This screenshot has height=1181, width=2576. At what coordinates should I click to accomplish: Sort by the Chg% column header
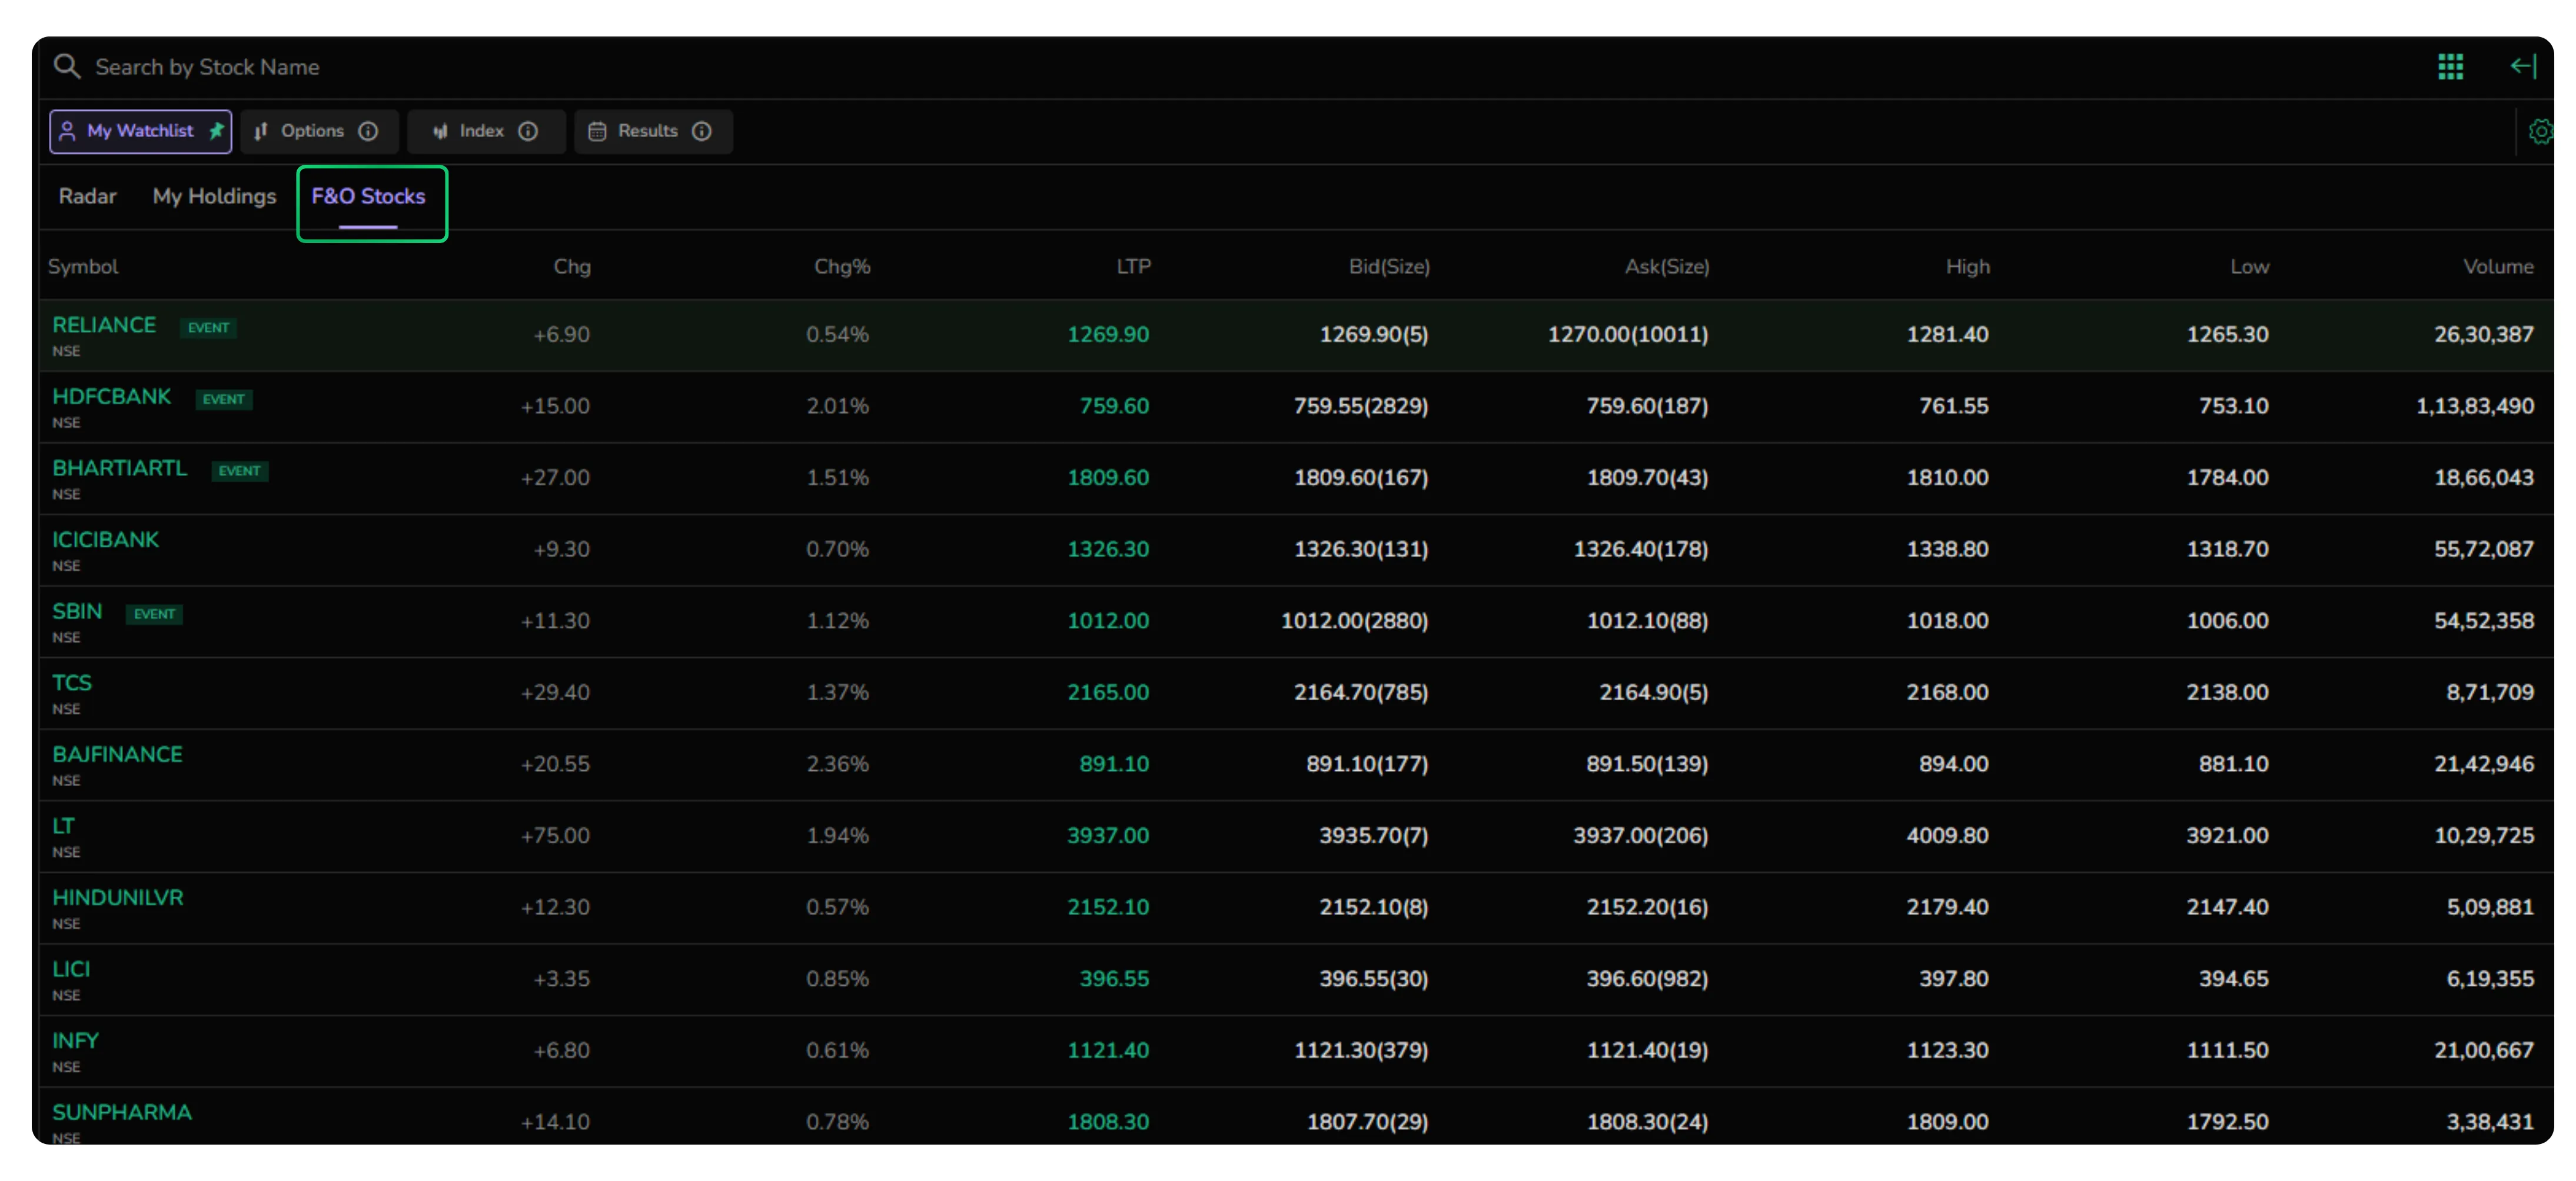tap(842, 266)
